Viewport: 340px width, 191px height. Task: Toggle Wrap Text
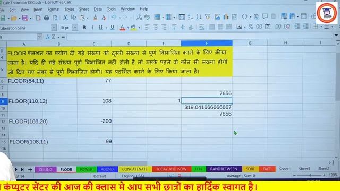click(x=202, y=27)
